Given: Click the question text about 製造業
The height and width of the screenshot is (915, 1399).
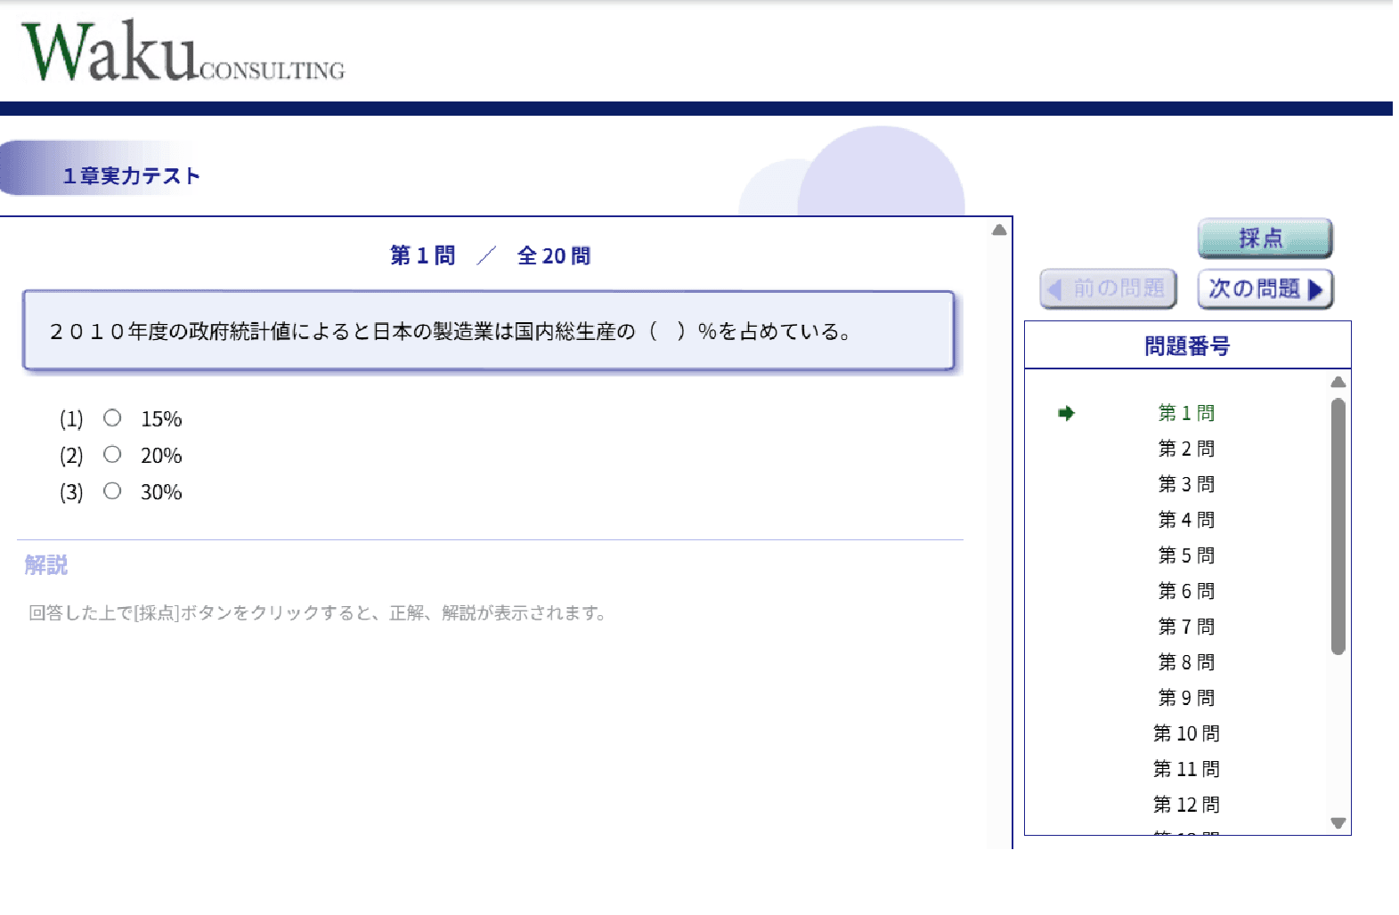Looking at the screenshot, I should pos(450,332).
